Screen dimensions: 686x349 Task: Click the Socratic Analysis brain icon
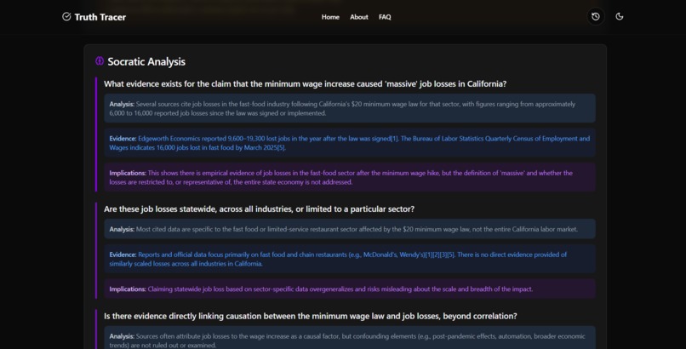point(100,60)
